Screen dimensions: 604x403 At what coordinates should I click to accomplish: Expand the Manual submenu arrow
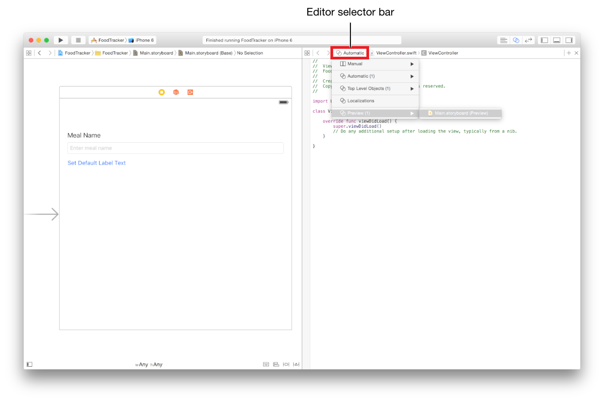412,64
